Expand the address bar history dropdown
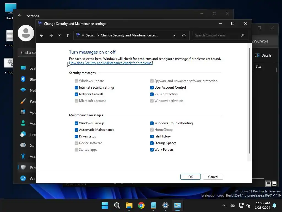The image size is (282, 212). 174,36
